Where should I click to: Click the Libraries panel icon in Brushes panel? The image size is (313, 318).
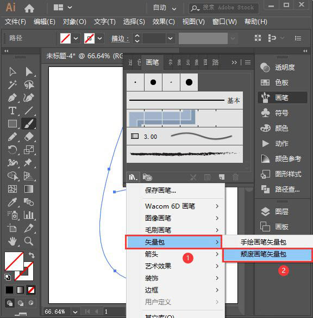147,178
